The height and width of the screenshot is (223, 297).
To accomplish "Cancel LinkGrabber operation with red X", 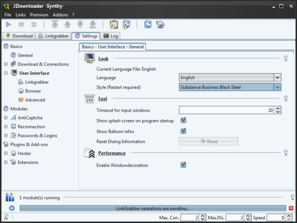I will tap(291, 208).
